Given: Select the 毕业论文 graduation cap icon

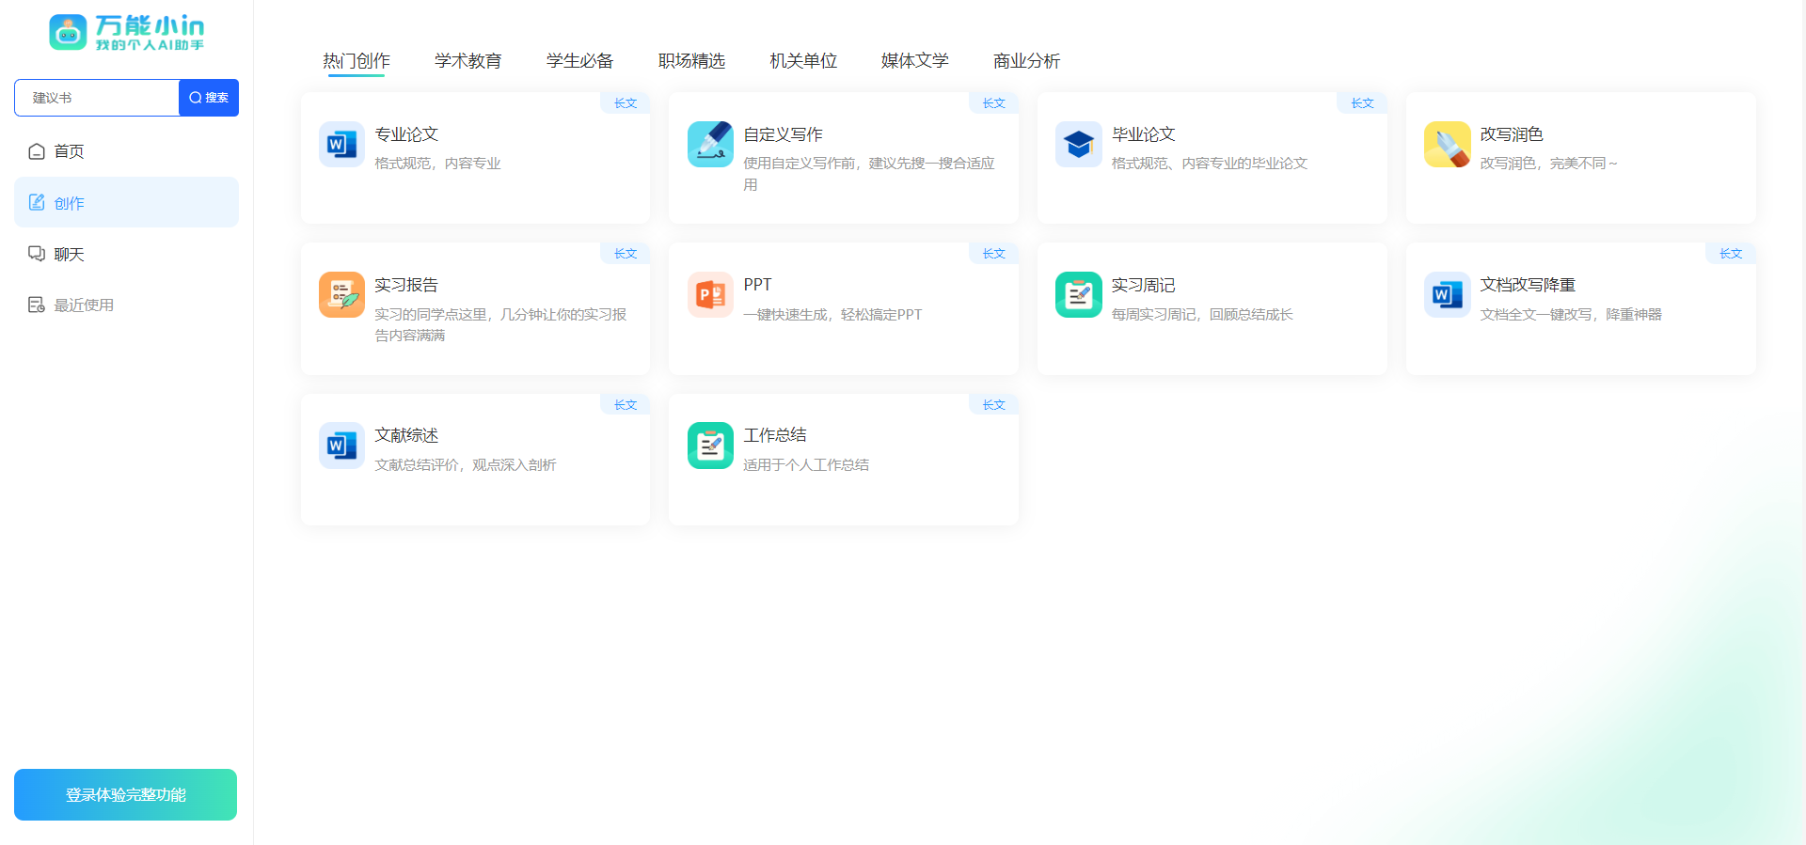Looking at the screenshot, I should tap(1078, 145).
